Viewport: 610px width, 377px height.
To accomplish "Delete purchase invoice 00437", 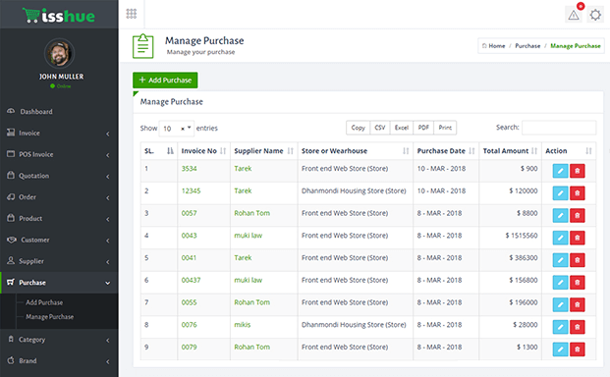I will click(x=578, y=282).
